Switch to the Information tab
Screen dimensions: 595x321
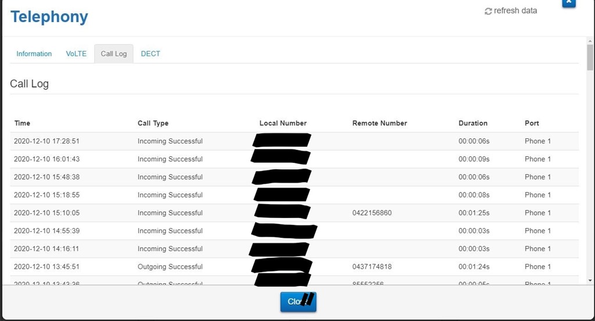click(x=34, y=53)
